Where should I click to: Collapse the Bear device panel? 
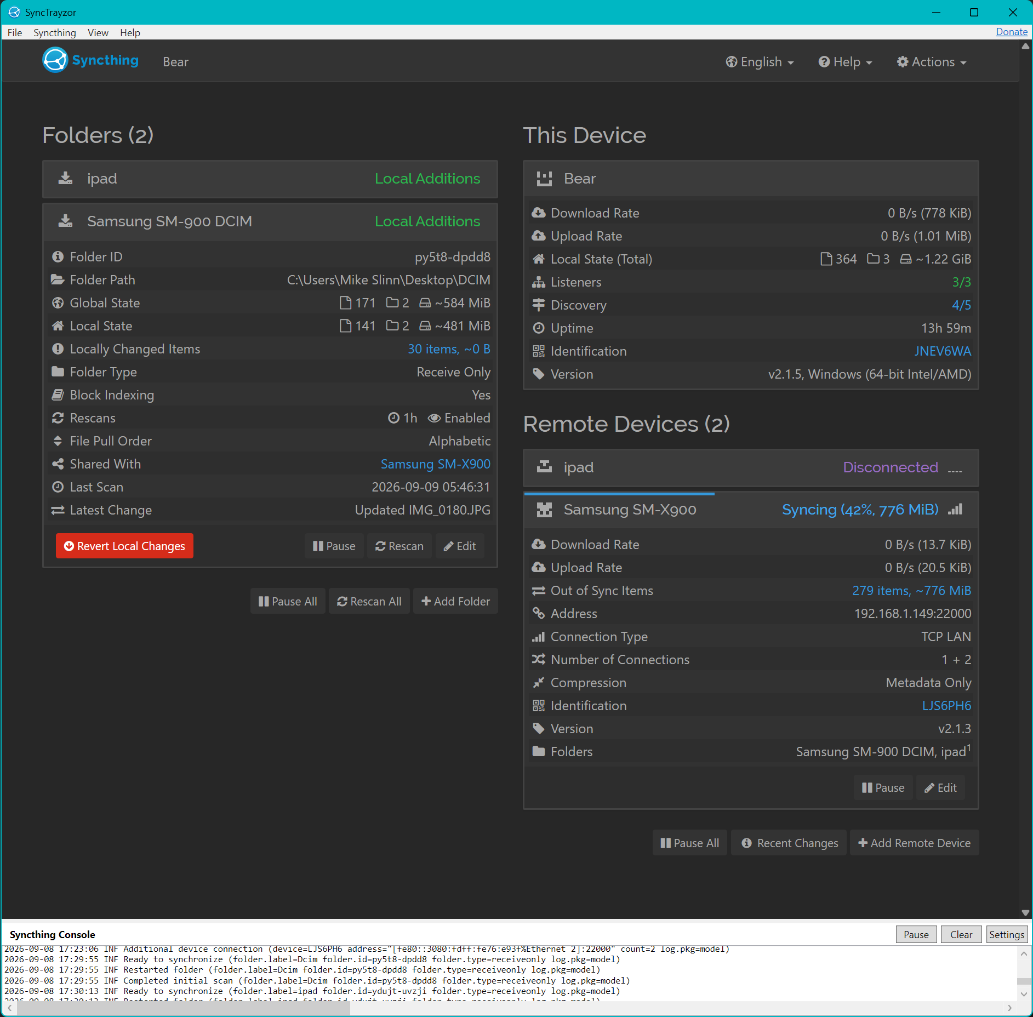pyautogui.click(x=751, y=179)
